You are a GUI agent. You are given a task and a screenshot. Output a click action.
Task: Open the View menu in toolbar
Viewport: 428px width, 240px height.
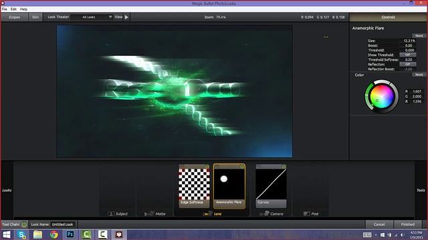click(118, 17)
